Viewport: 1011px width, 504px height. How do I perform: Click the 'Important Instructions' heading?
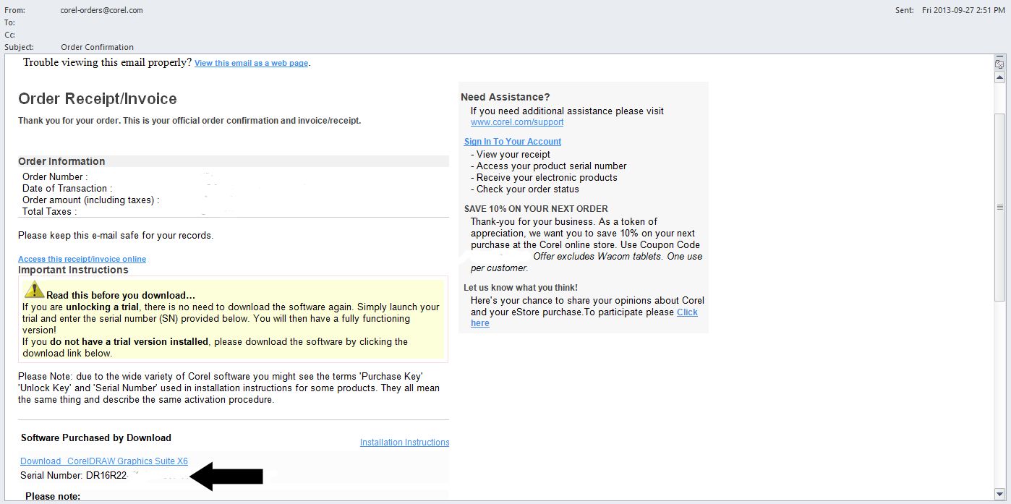[x=73, y=270]
